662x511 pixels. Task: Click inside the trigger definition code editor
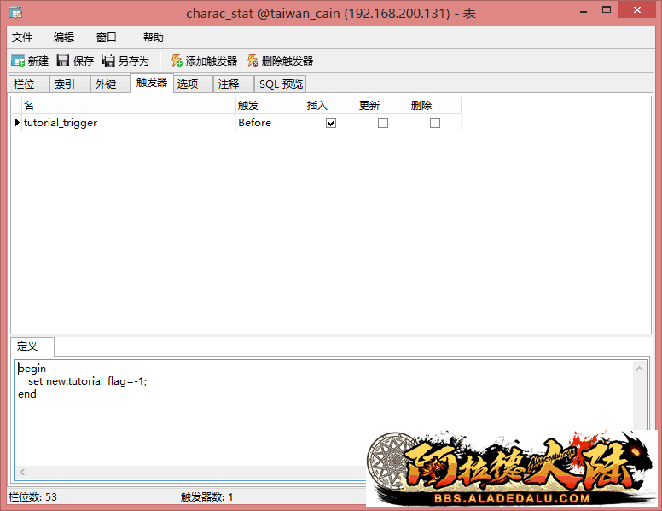click(x=256, y=409)
